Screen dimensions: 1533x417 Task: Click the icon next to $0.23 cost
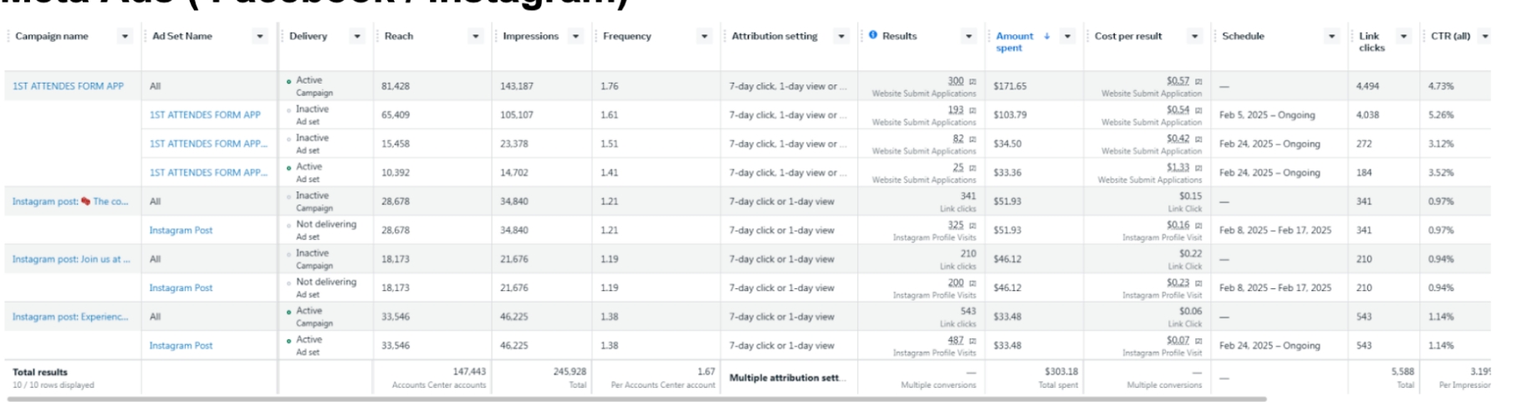(x=1198, y=283)
